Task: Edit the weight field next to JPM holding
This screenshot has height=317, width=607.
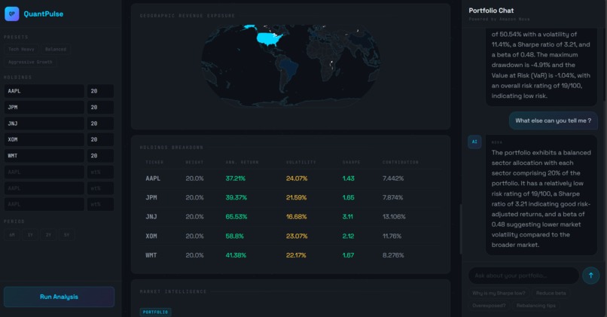Action: tap(100, 107)
